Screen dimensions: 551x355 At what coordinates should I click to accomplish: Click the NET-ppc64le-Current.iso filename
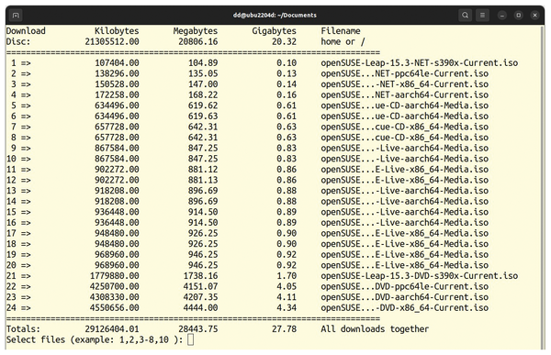(404, 73)
